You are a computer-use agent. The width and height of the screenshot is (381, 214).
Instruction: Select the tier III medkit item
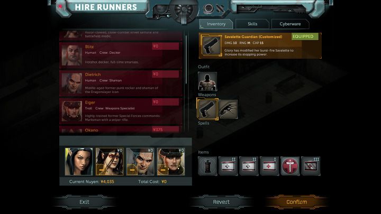pyautogui.click(x=311, y=166)
